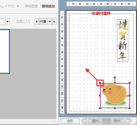
Task: Click the 領域追加 button
Action: pyautogui.click(x=48, y=6)
